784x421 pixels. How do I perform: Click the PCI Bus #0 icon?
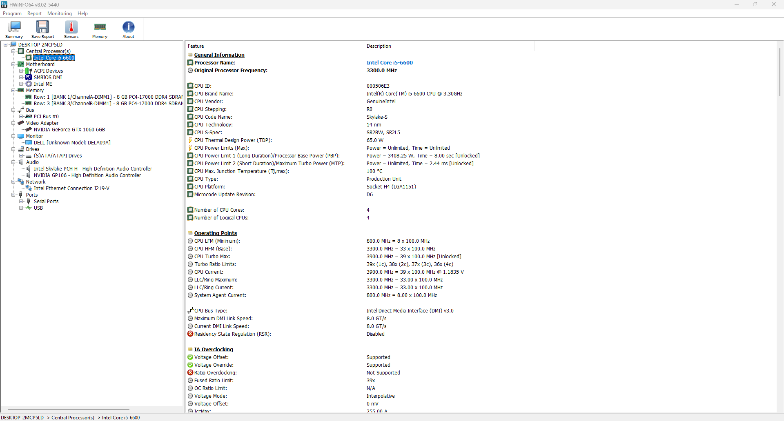29,116
